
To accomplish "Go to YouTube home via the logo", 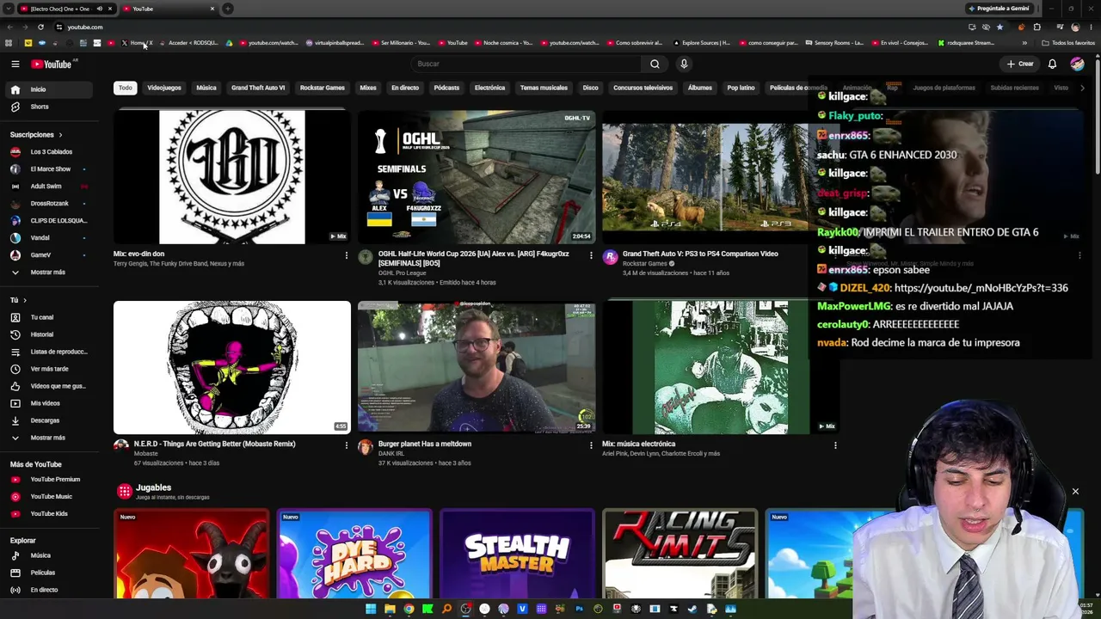I will click(52, 64).
